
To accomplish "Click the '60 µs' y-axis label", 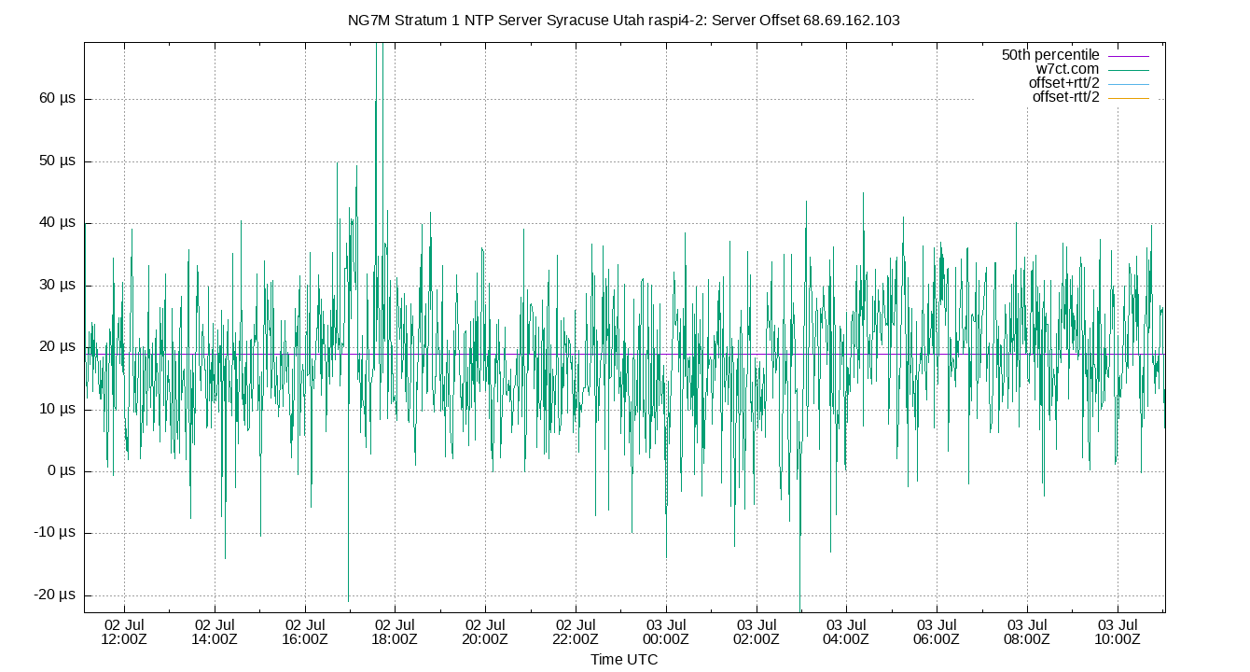I will pos(57,99).
